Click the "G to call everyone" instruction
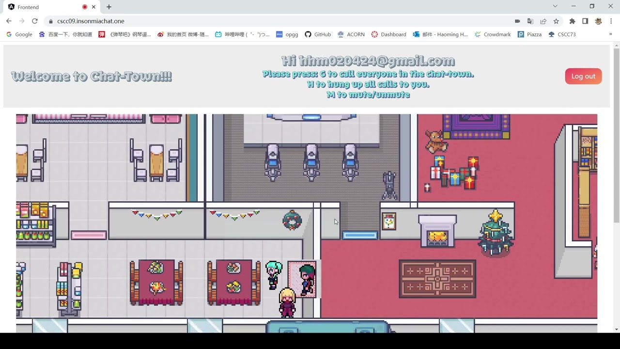 tap(368, 74)
